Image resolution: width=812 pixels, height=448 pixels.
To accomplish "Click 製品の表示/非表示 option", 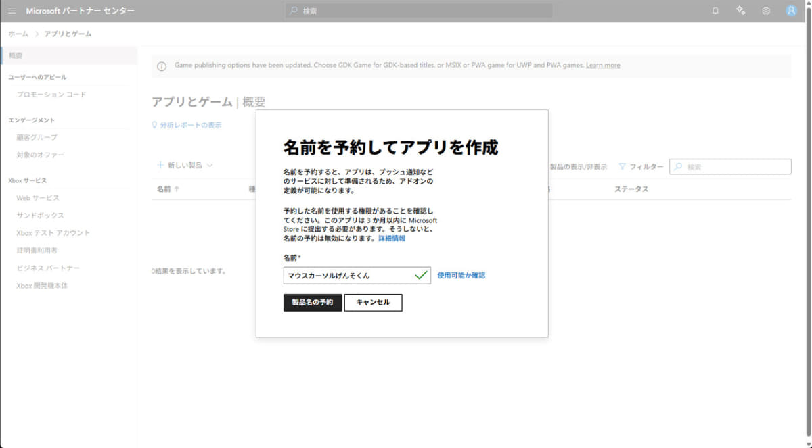I will tap(578, 166).
